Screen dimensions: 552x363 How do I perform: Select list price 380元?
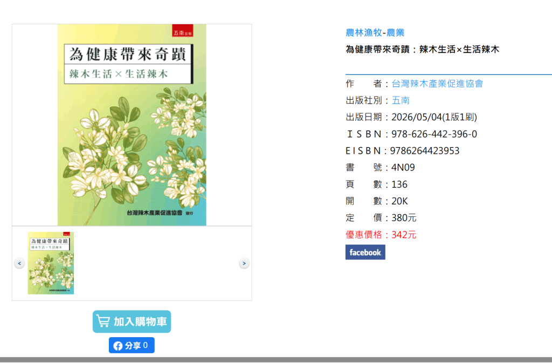(x=404, y=218)
